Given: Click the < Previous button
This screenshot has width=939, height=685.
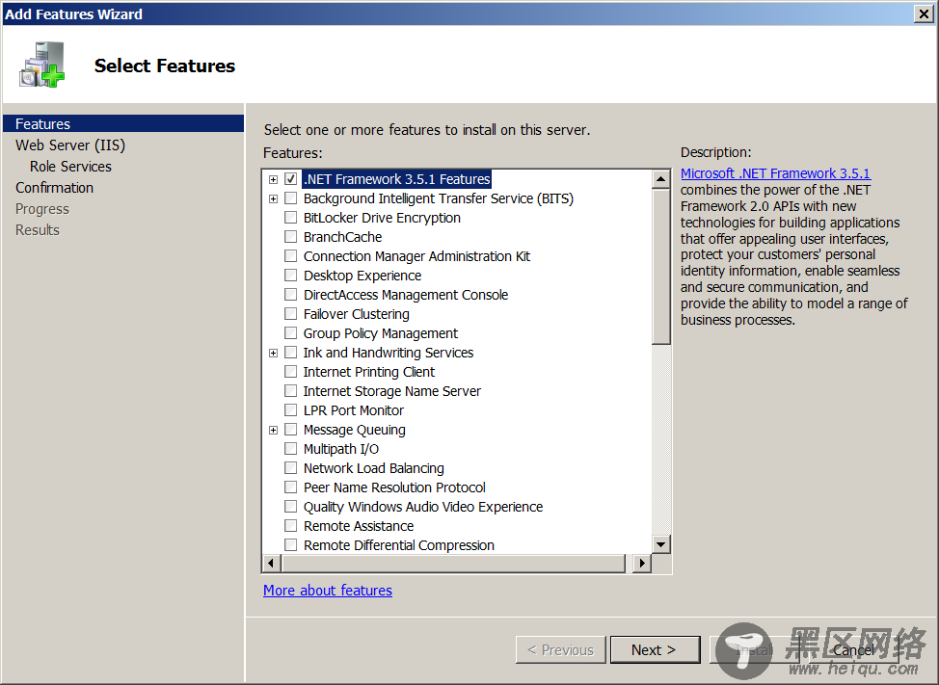Looking at the screenshot, I should point(560,649).
